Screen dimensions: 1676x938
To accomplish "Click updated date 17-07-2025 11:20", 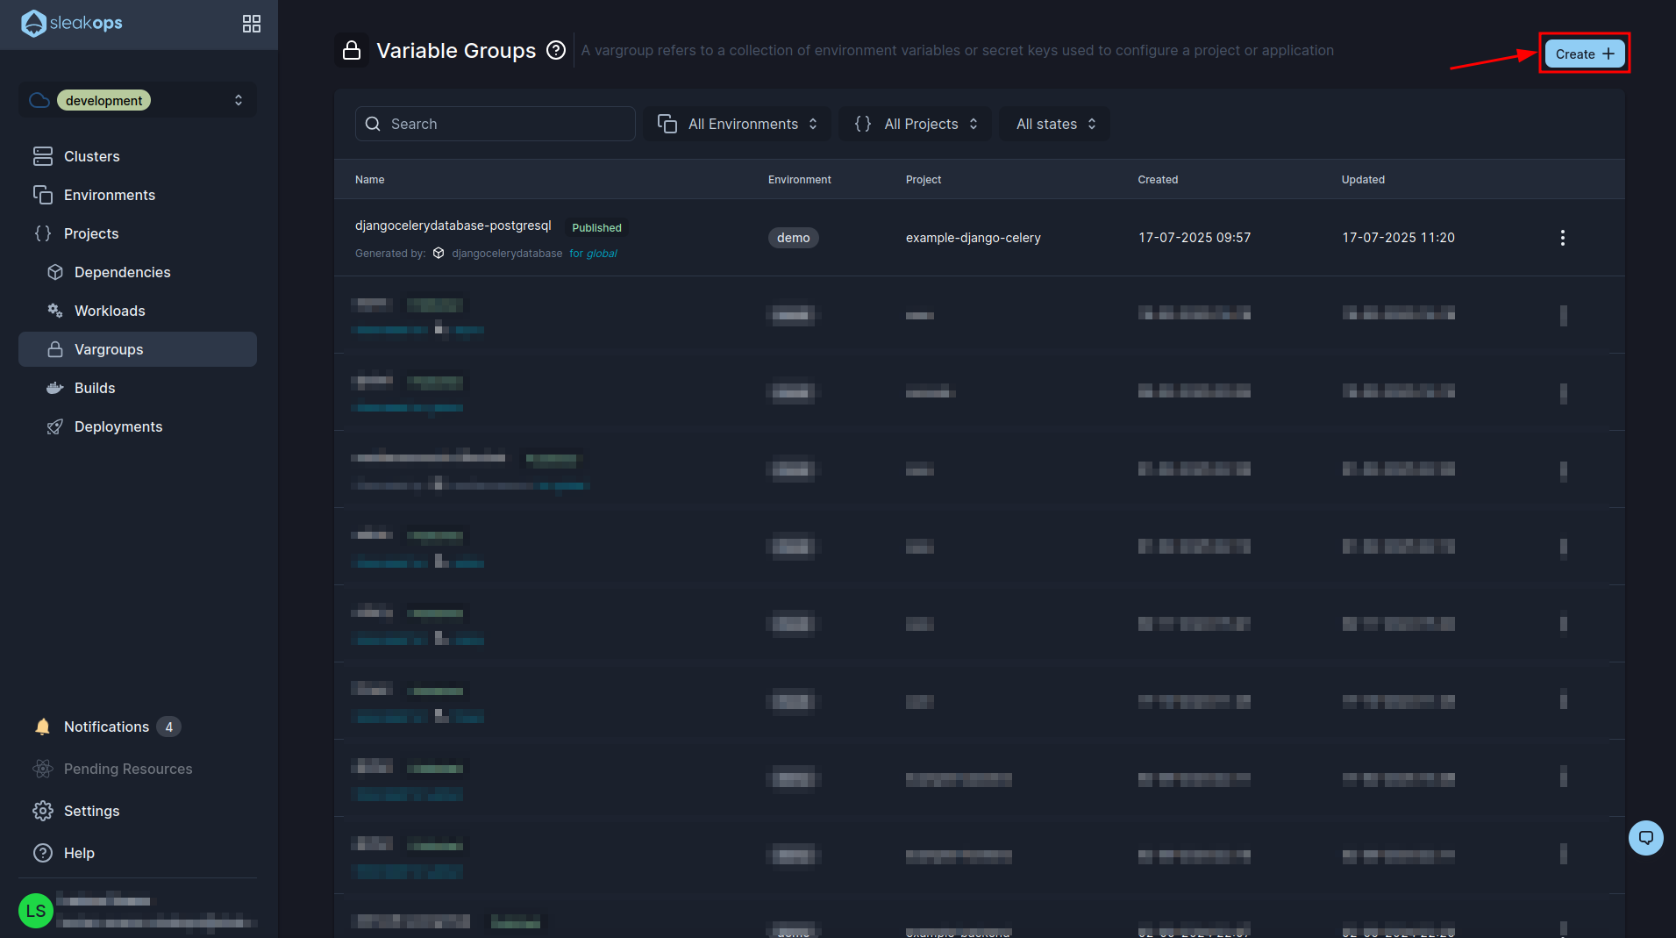I will coord(1398,238).
